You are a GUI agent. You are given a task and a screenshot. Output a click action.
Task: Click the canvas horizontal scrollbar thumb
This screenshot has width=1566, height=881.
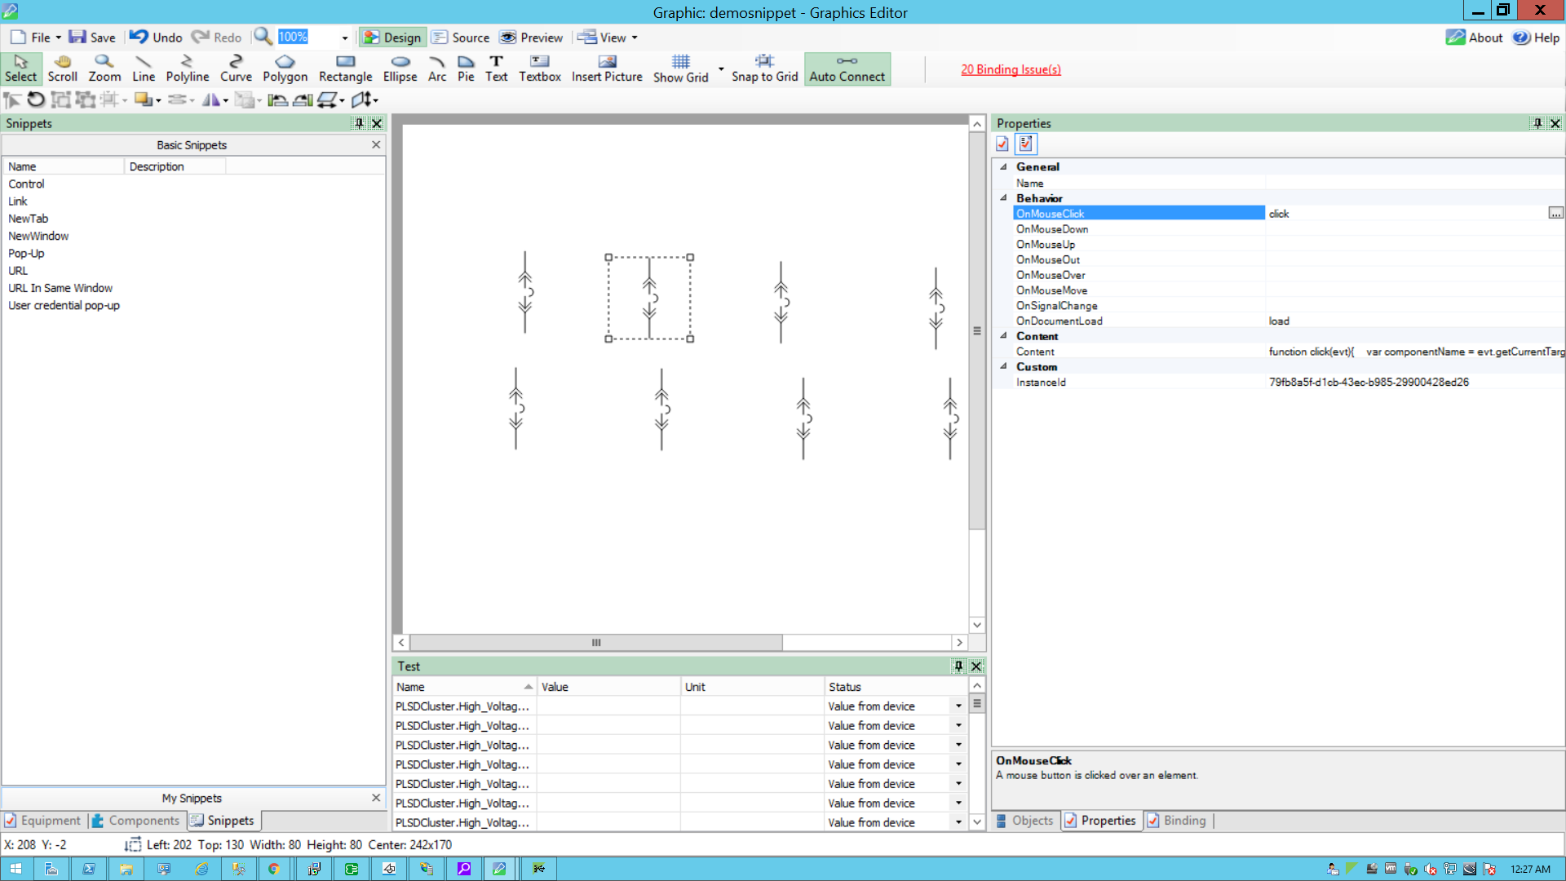(x=596, y=643)
